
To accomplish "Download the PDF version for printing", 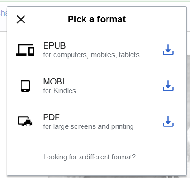I will coord(168,122).
